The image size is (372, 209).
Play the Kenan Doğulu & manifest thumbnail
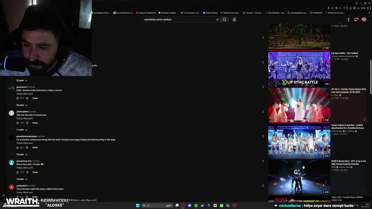299,141
